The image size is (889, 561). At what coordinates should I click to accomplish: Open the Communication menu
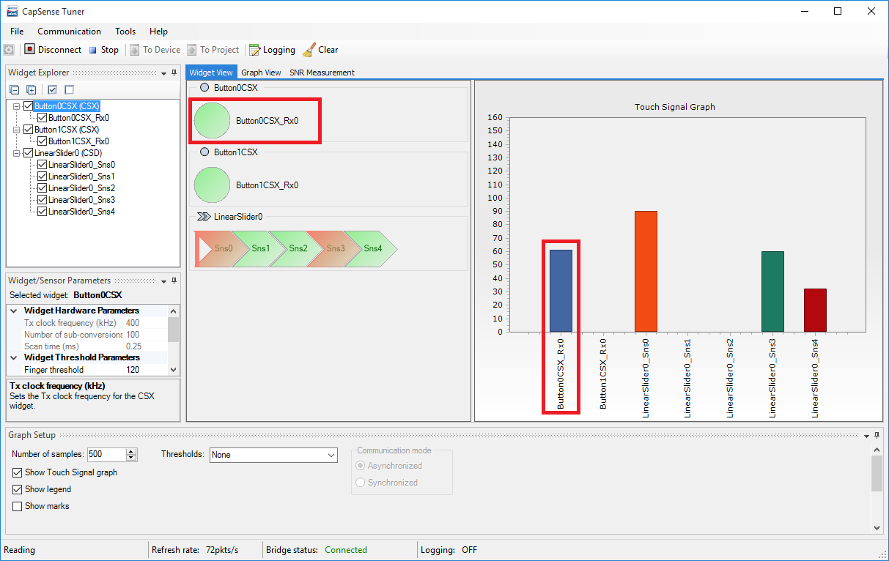(x=70, y=31)
